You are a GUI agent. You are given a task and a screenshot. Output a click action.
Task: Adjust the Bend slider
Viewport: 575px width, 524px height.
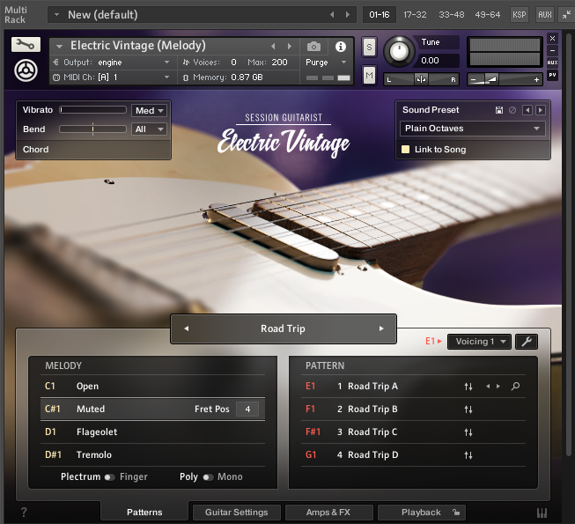93,129
